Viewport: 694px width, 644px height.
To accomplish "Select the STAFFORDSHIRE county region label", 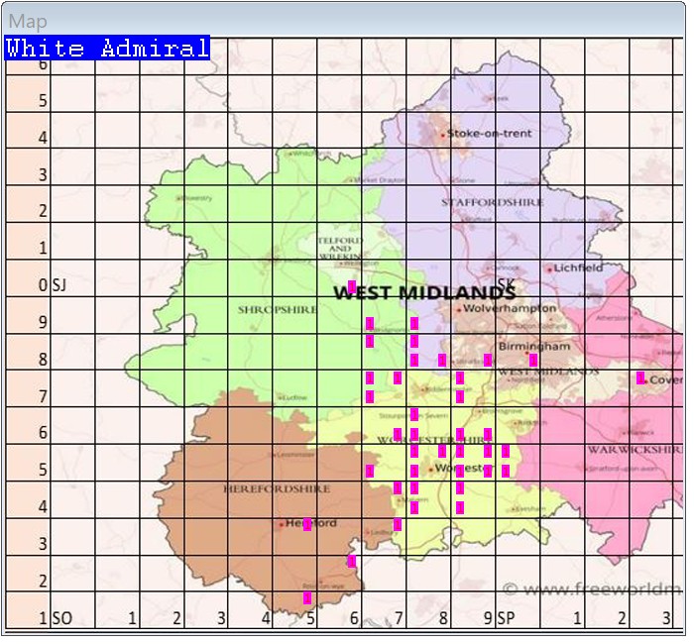I will point(493,202).
